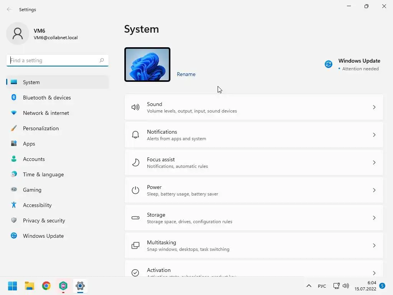Viewport: 393px width, 295px height.
Task: Click the System monitor icon in sidebar
Action: (14, 82)
